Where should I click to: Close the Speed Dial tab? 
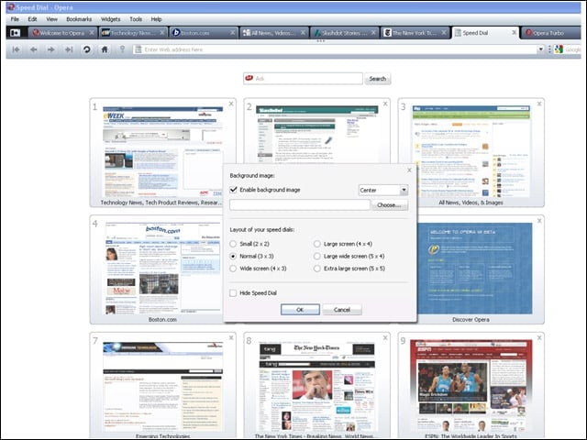pyautogui.click(x=514, y=33)
